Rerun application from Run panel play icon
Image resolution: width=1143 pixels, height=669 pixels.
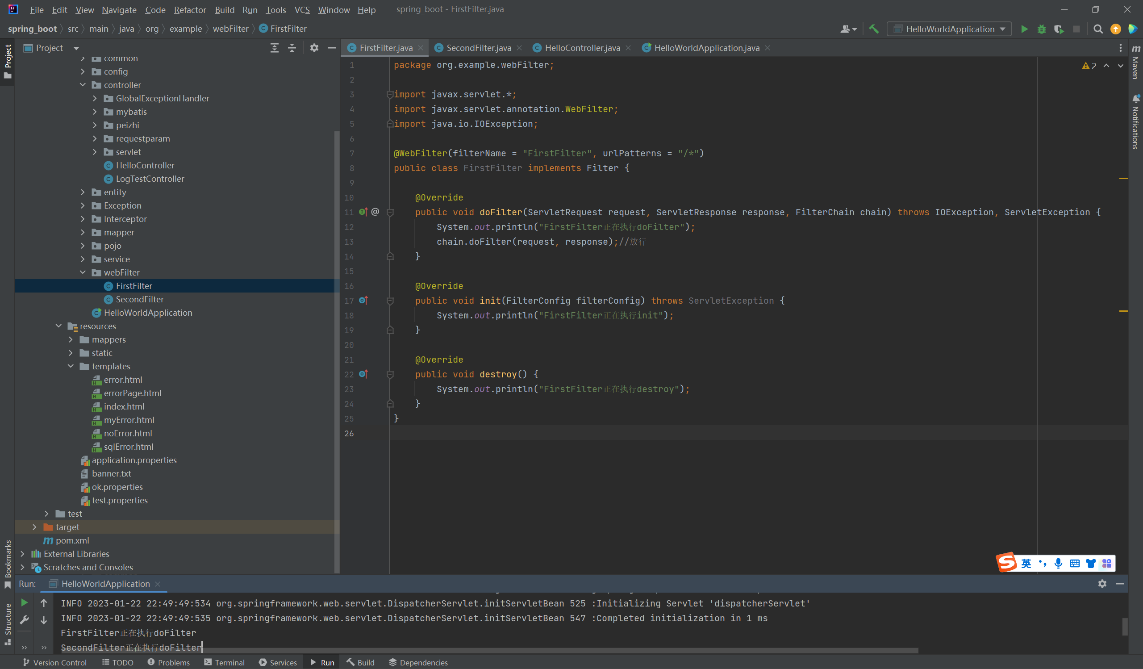click(x=25, y=602)
